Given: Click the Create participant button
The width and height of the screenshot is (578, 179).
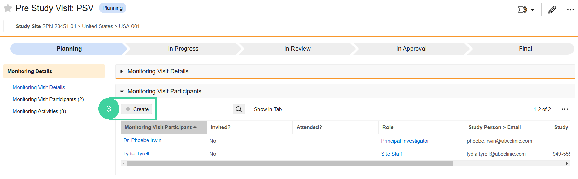Looking at the screenshot, I should pyautogui.click(x=137, y=109).
